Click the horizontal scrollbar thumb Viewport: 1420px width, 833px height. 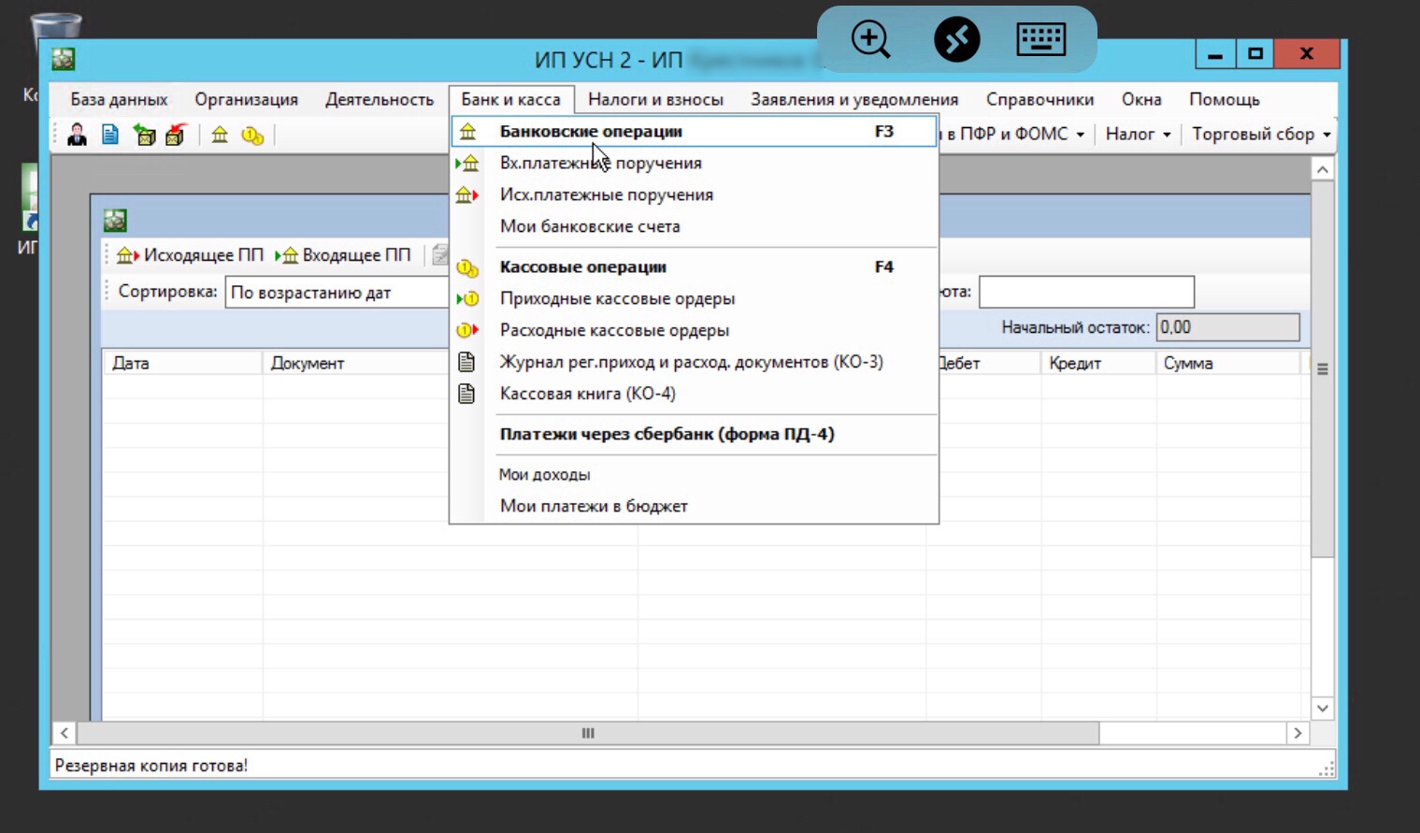(x=588, y=734)
